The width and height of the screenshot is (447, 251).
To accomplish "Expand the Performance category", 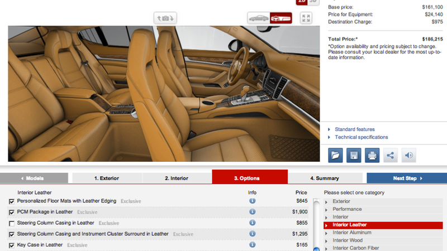I will click(x=383, y=209).
